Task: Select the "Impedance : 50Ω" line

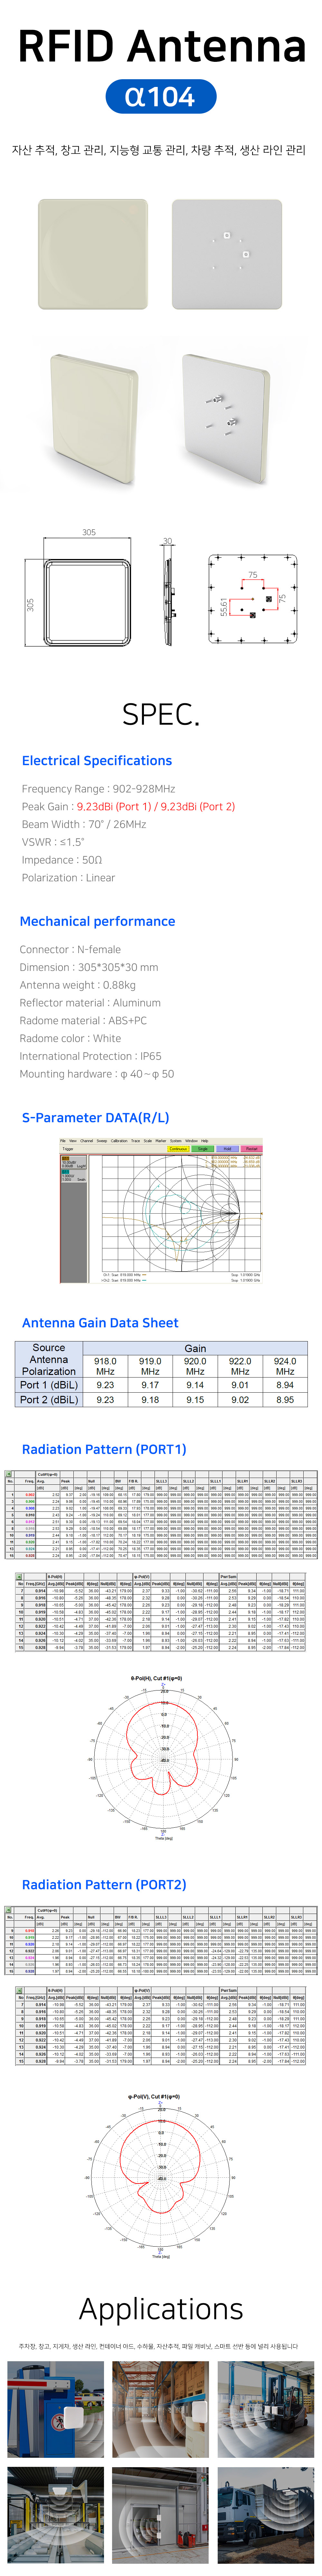Action: click(62, 860)
